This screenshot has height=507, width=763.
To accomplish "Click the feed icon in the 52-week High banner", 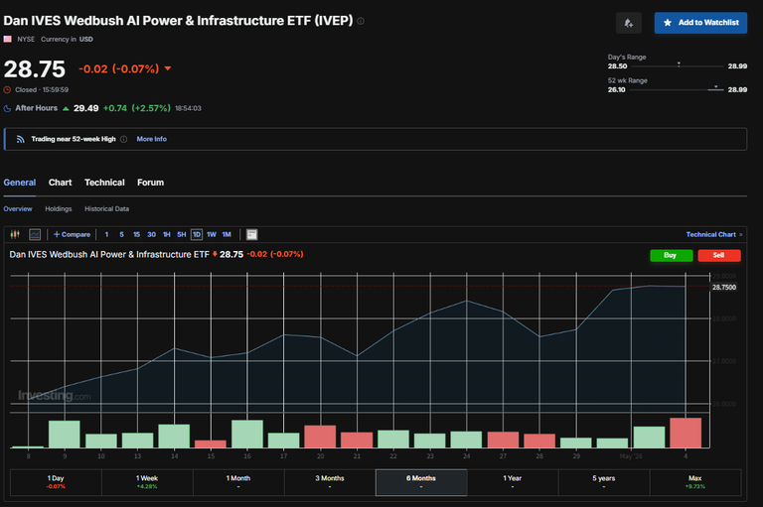I will 20,139.
